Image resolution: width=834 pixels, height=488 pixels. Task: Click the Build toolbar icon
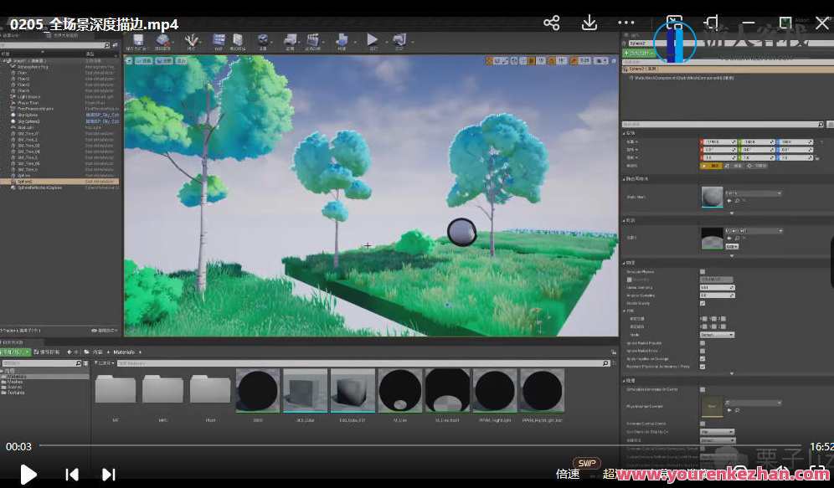coord(342,39)
